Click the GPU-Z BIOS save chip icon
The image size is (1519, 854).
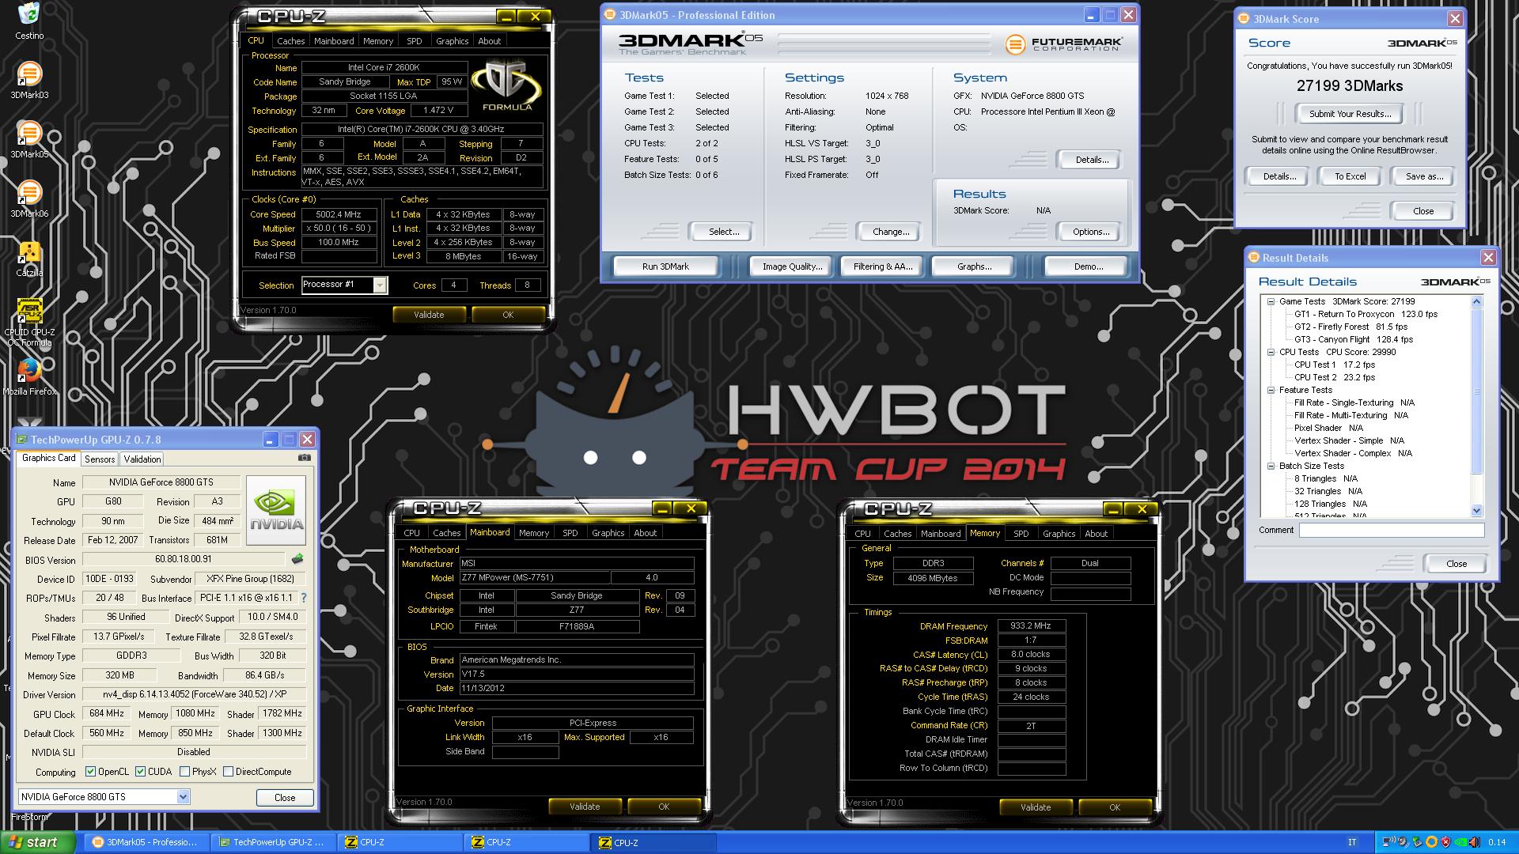point(297,559)
